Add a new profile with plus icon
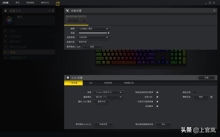The image size is (220, 137). 49,11
